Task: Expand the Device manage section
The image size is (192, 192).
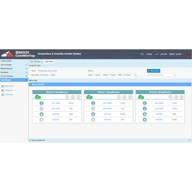Action: click(26, 76)
